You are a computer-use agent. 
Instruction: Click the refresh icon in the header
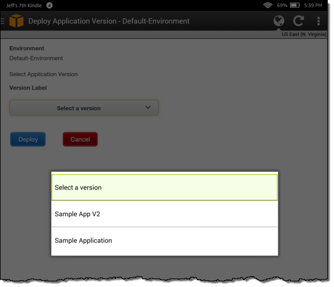(298, 21)
